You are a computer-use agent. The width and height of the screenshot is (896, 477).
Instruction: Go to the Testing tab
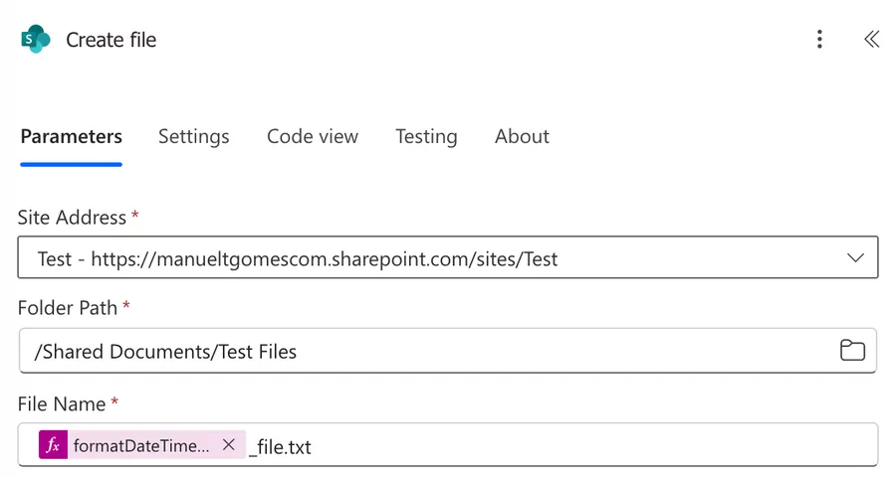coord(426,137)
